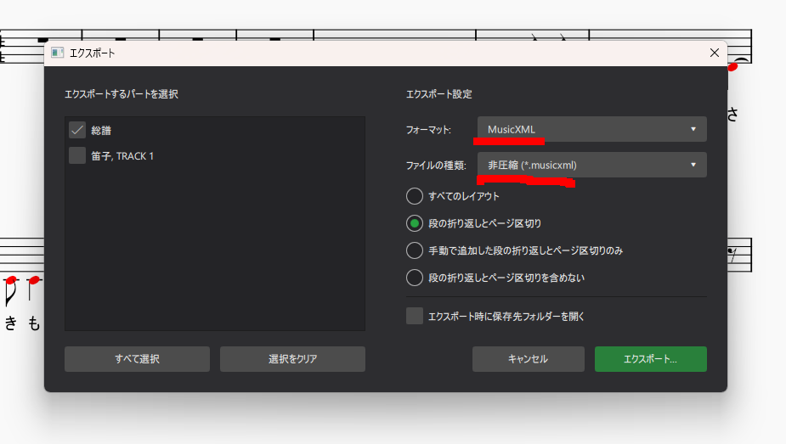
Task: Uncheck the 総譜 part checkbox
Action: 77,130
